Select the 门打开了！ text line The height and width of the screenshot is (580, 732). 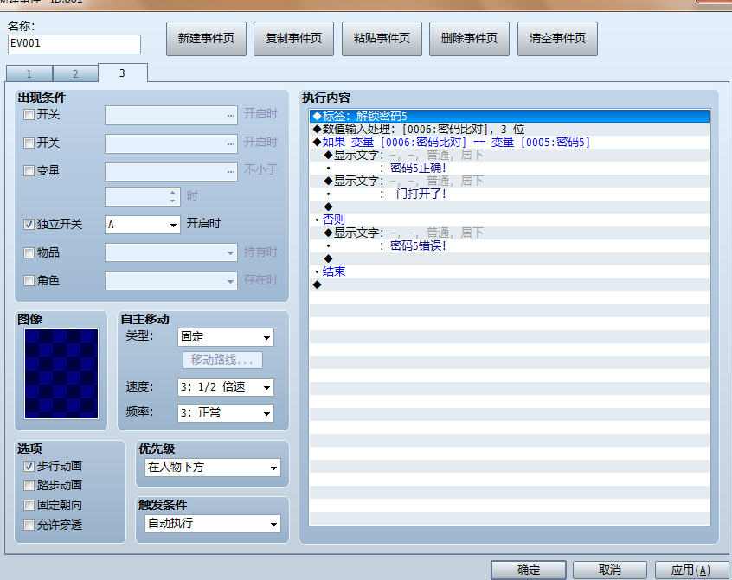pyautogui.click(x=510, y=194)
